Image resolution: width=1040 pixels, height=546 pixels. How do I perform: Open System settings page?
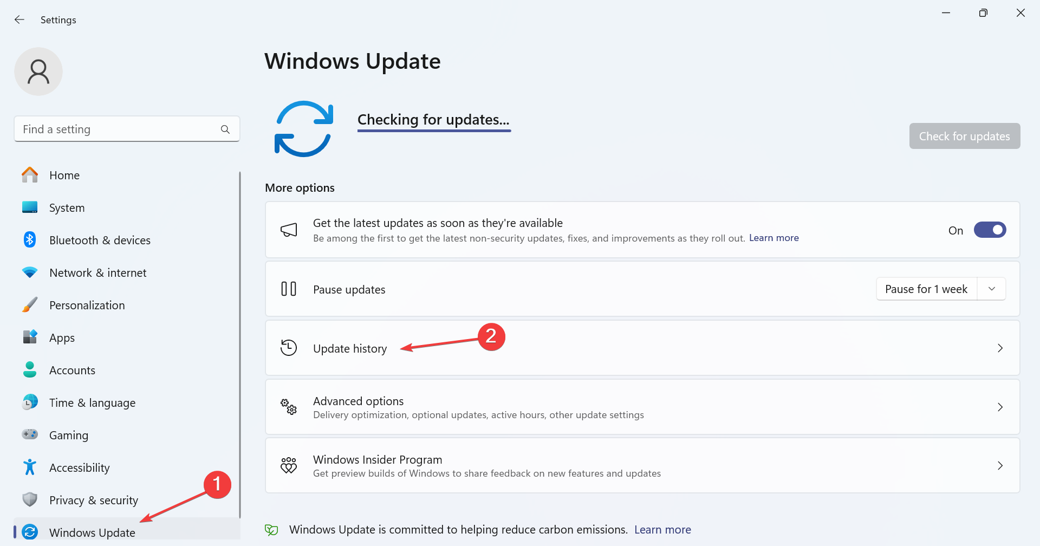click(x=126, y=207)
